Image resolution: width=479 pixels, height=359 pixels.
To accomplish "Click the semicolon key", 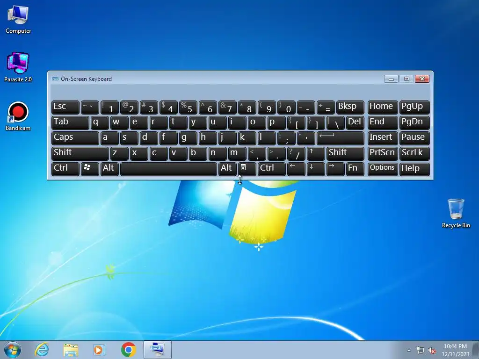I will [x=286, y=138].
